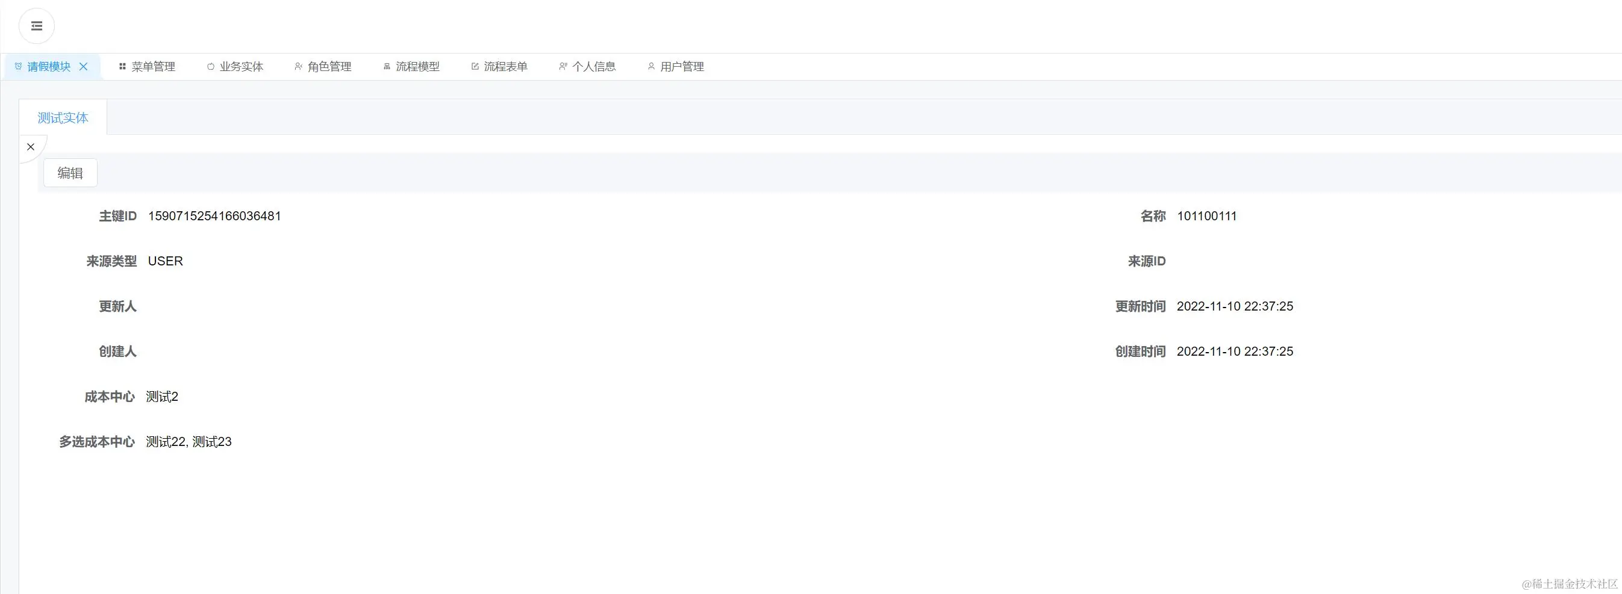The width and height of the screenshot is (1622, 594).
Task: Open the 用户管理 tab
Action: [x=676, y=67]
